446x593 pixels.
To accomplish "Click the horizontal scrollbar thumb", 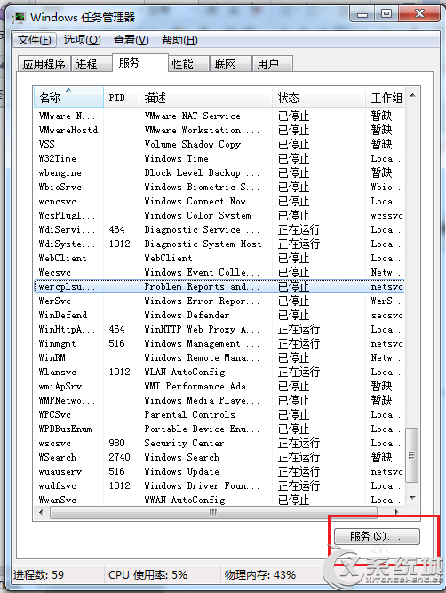I will (x=213, y=512).
